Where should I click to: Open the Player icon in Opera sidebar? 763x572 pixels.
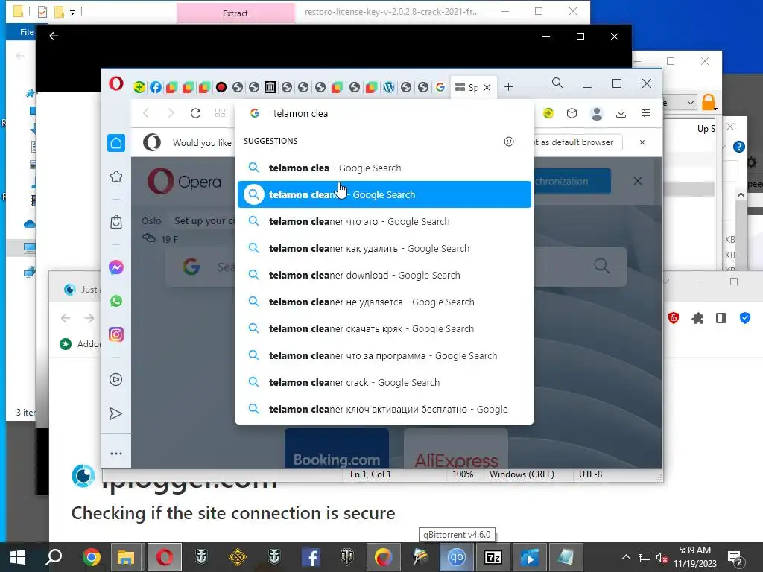115,379
